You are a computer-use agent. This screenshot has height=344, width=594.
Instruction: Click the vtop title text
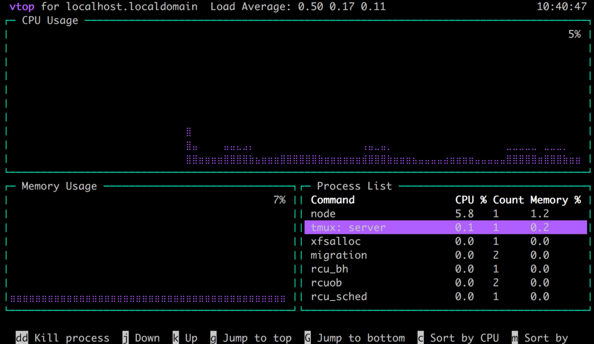click(x=21, y=6)
